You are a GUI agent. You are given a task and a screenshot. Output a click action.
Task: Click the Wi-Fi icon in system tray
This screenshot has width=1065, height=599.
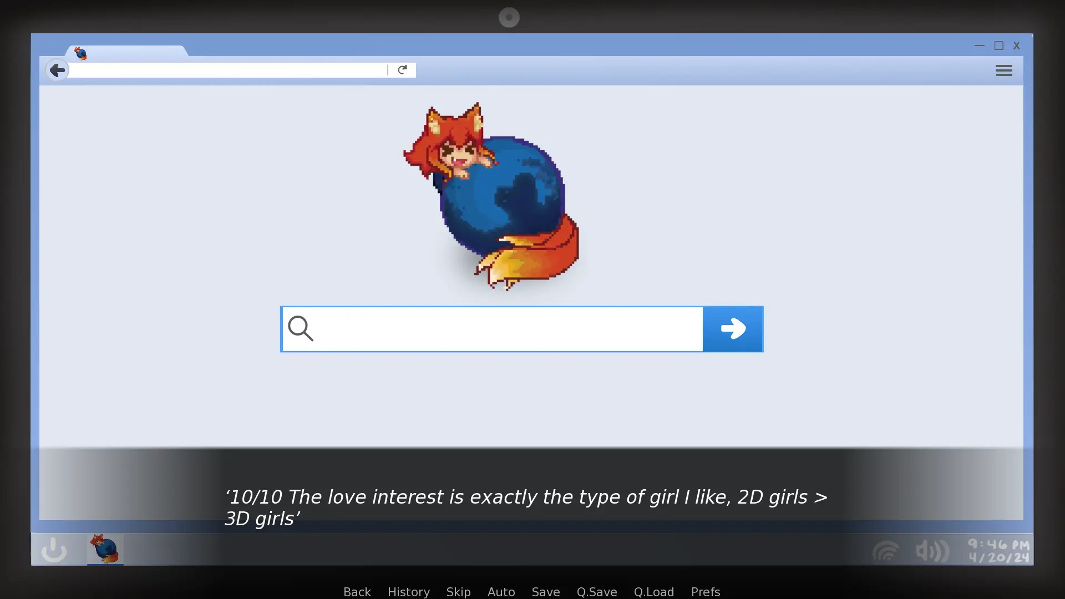[x=886, y=551]
